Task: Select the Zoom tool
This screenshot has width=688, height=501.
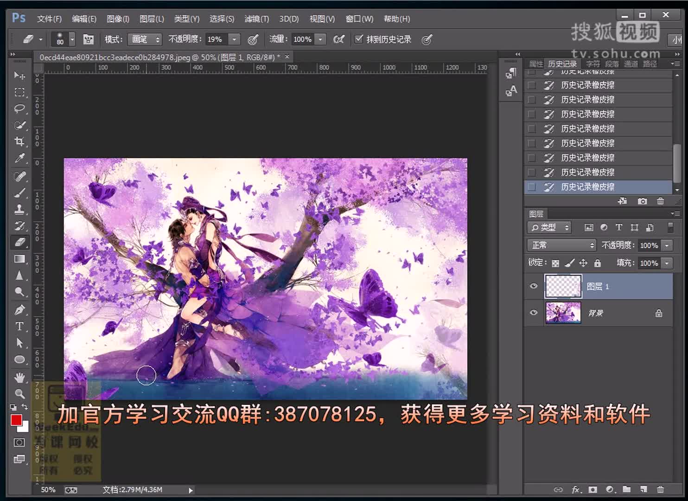Action: click(19, 394)
